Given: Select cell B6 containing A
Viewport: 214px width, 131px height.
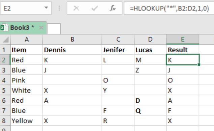Looking at the screenshot, I should coord(72,100).
